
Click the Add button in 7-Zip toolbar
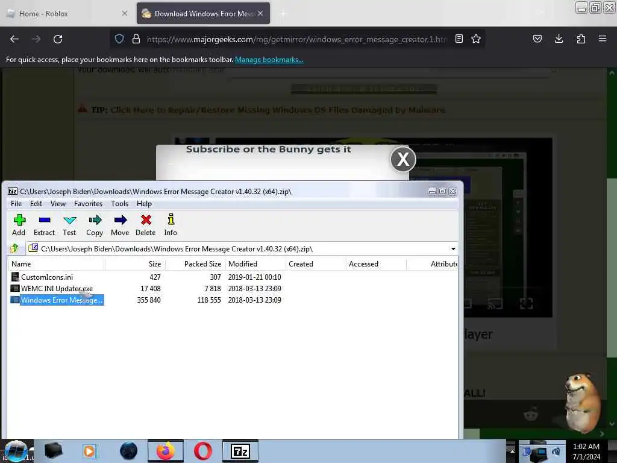click(19, 225)
